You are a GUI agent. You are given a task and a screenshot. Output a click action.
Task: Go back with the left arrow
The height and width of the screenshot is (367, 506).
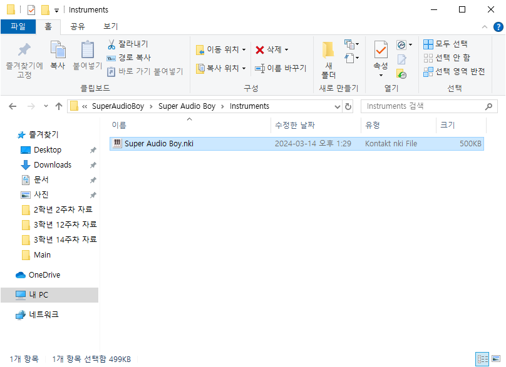tap(13, 106)
